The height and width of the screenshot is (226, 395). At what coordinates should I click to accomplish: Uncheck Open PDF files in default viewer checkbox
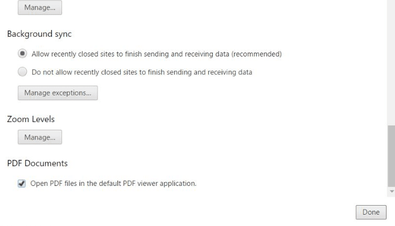[22, 184]
